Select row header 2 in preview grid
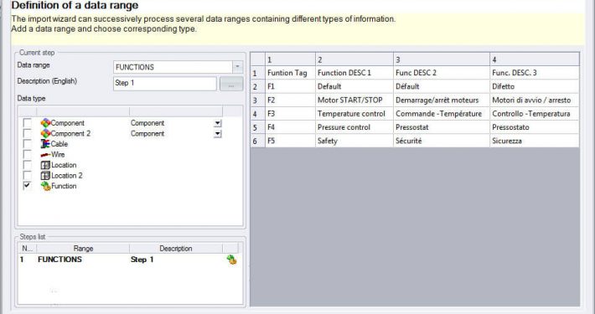Image resolution: width=595 pixels, height=314 pixels. tap(257, 86)
